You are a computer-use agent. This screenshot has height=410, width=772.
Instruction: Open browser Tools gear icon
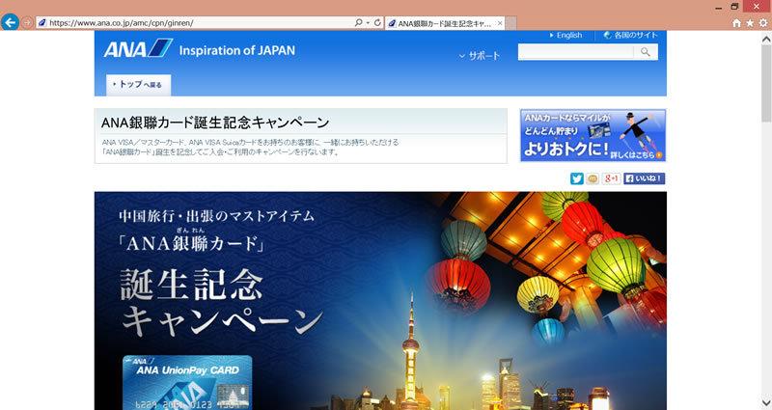pos(763,22)
